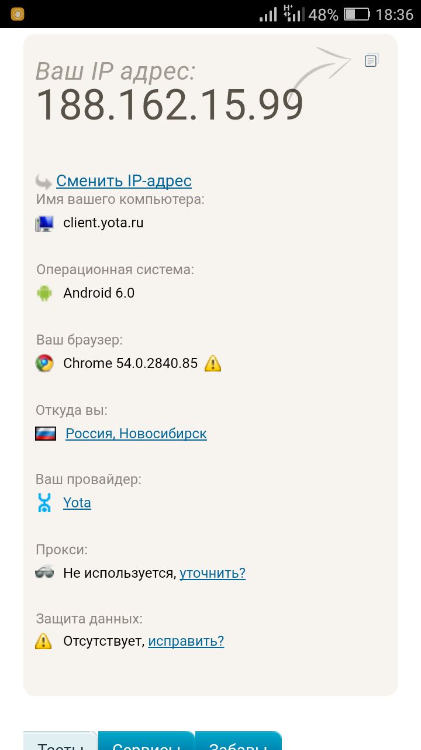The height and width of the screenshot is (750, 421).
Task: Switch to the Тесты tab
Action: click(x=59, y=742)
